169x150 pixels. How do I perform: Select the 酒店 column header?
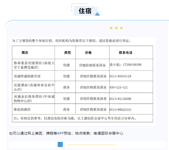(x=25, y=53)
